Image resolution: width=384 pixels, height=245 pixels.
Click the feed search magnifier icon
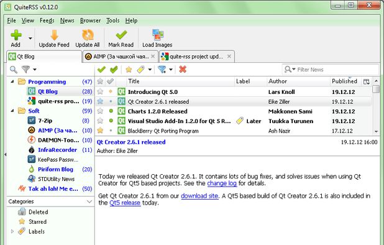coord(14,70)
